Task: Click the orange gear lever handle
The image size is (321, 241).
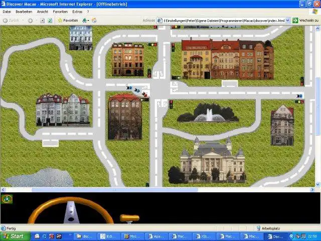Action: pyautogui.click(x=129, y=218)
